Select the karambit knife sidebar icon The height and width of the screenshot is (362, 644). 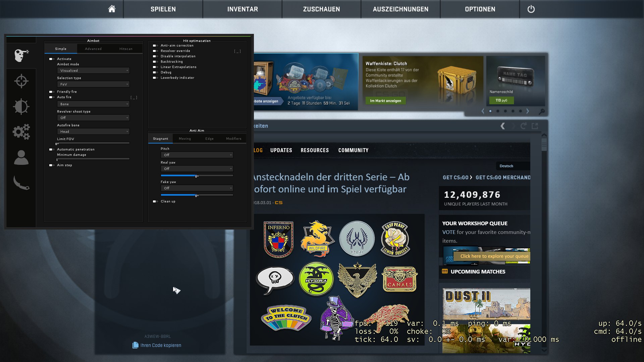pos(21,183)
